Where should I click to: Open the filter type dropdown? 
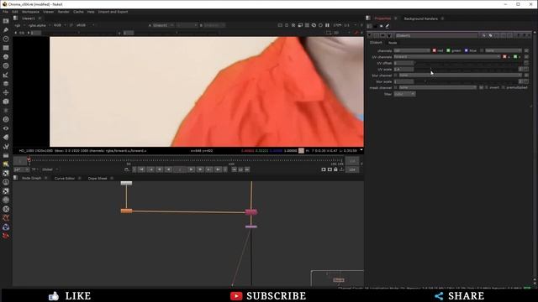point(404,94)
